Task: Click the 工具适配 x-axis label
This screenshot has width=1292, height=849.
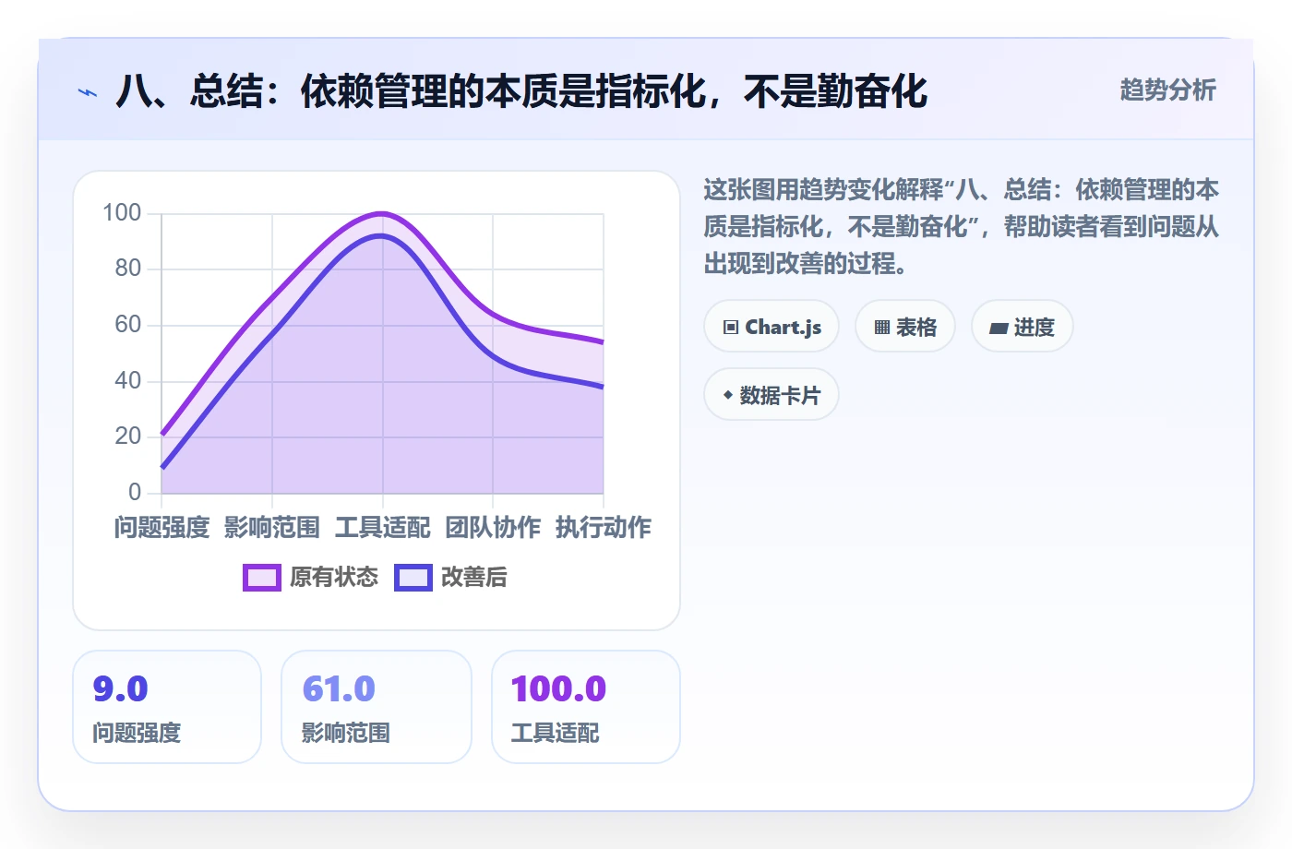Action: point(383,528)
